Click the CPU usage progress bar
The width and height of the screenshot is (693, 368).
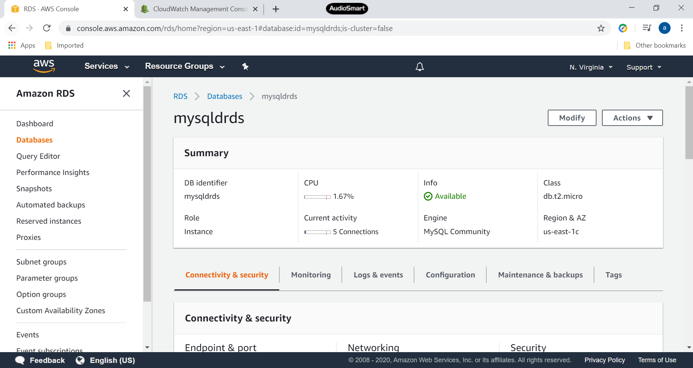317,197
